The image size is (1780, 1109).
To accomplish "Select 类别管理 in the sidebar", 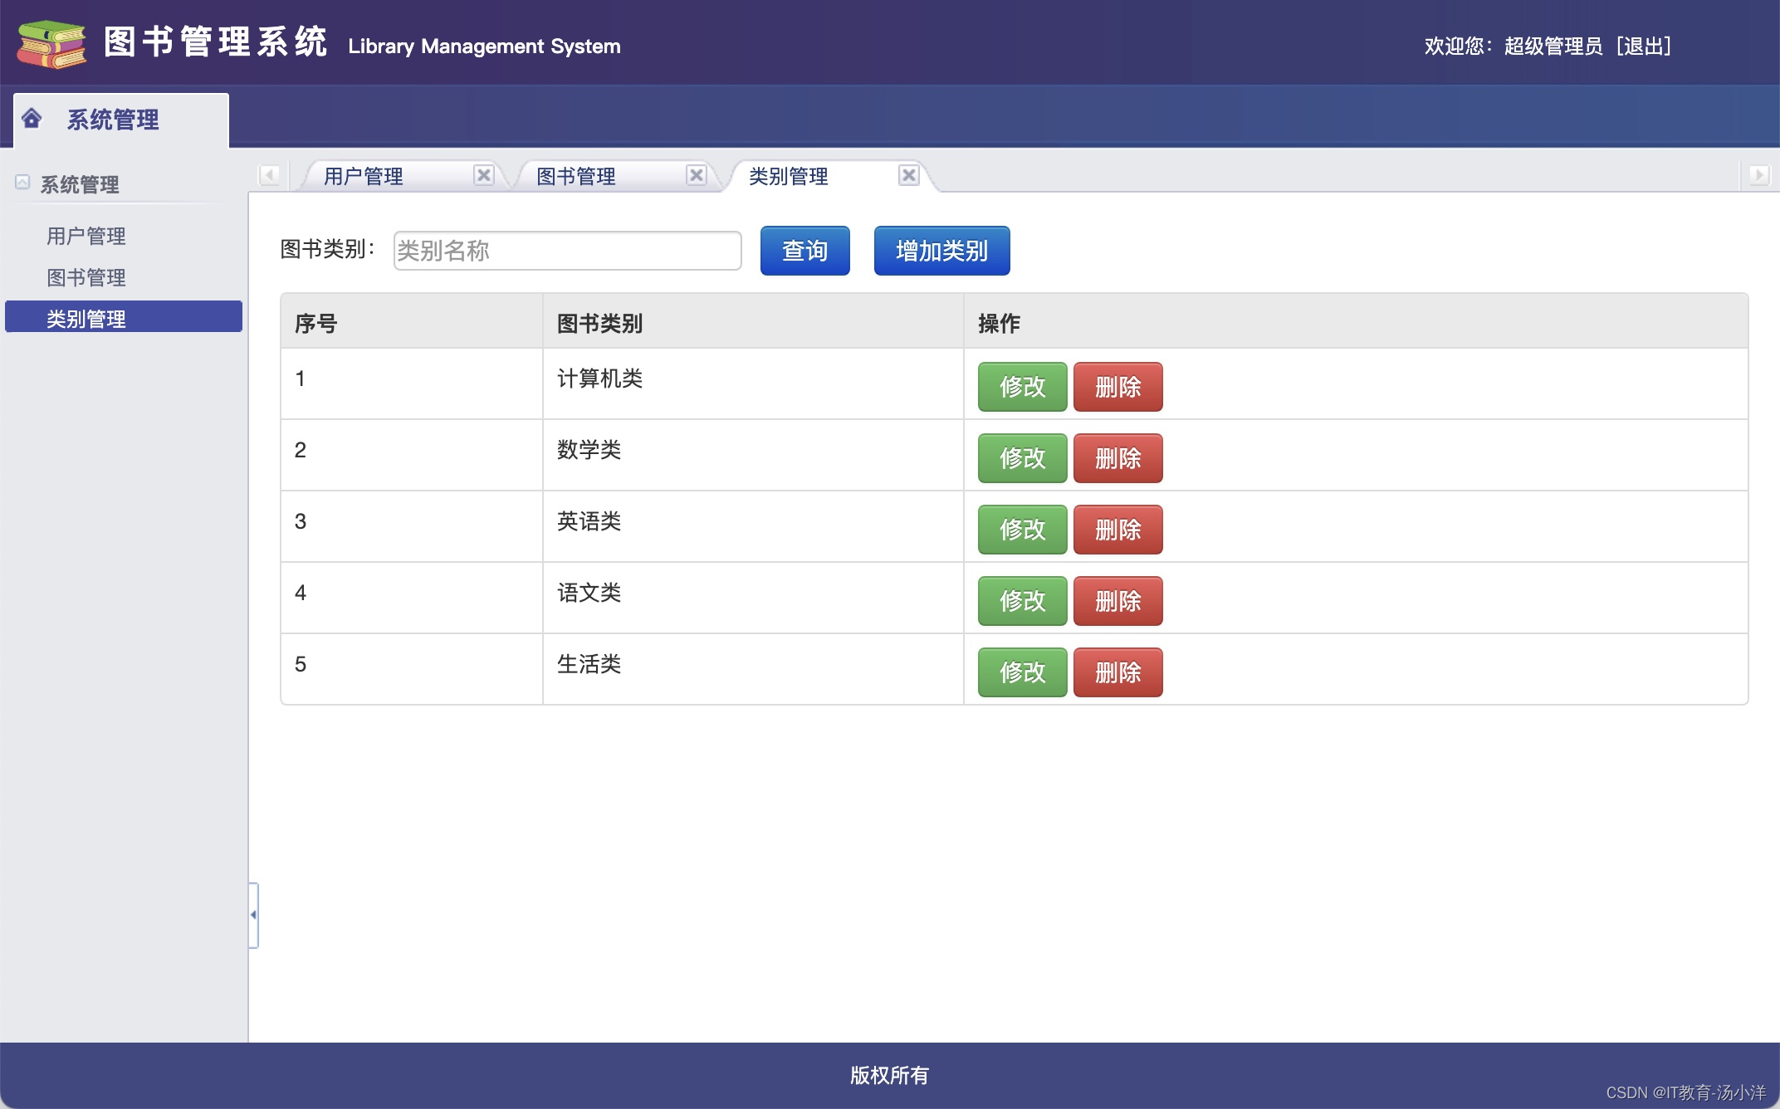I will (x=124, y=317).
